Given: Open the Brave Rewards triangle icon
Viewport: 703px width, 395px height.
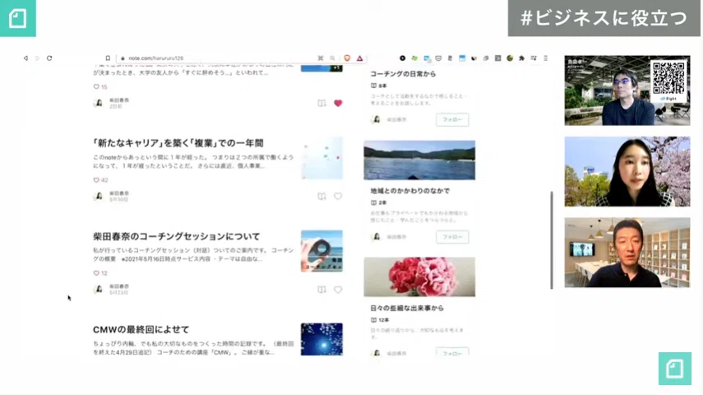Looking at the screenshot, I should pos(359,58).
